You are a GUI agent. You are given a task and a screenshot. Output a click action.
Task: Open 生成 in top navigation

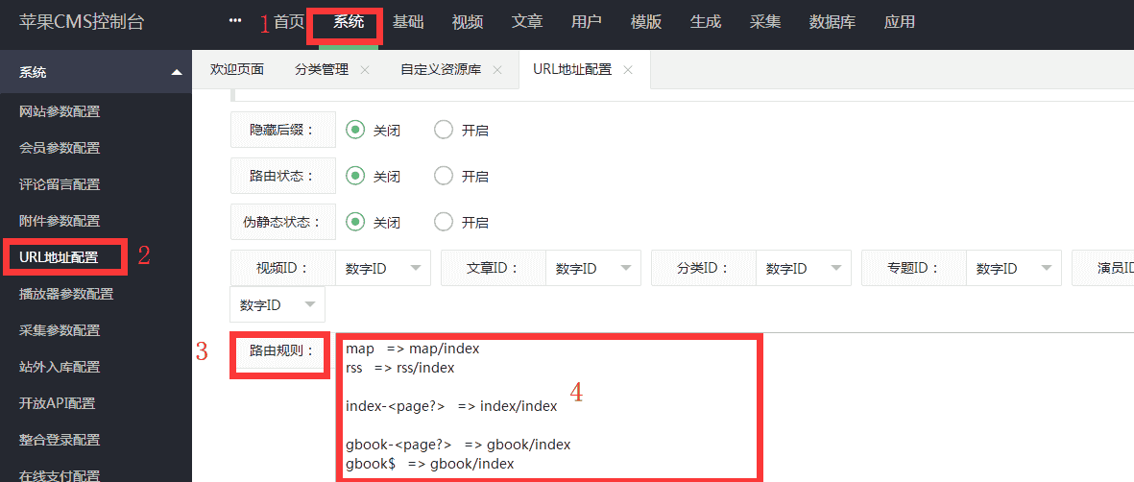[x=705, y=22]
